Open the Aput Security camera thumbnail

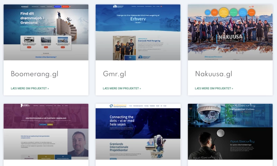point(230,132)
